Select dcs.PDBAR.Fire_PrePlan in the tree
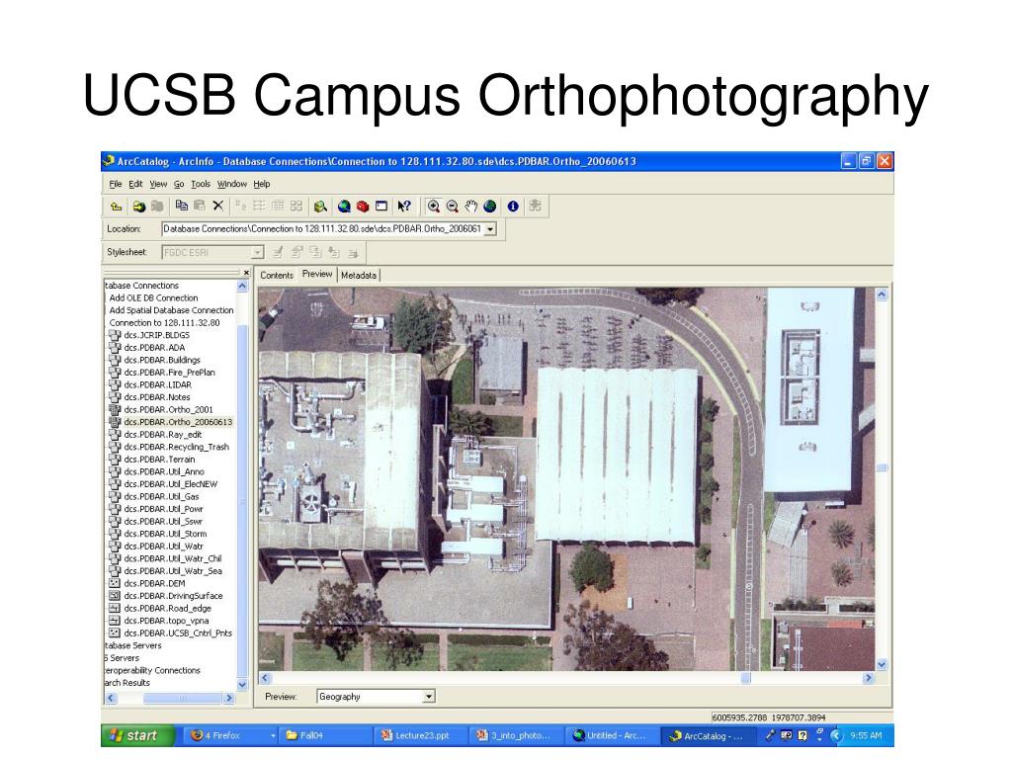This screenshot has width=1012, height=759. pyautogui.click(x=169, y=373)
